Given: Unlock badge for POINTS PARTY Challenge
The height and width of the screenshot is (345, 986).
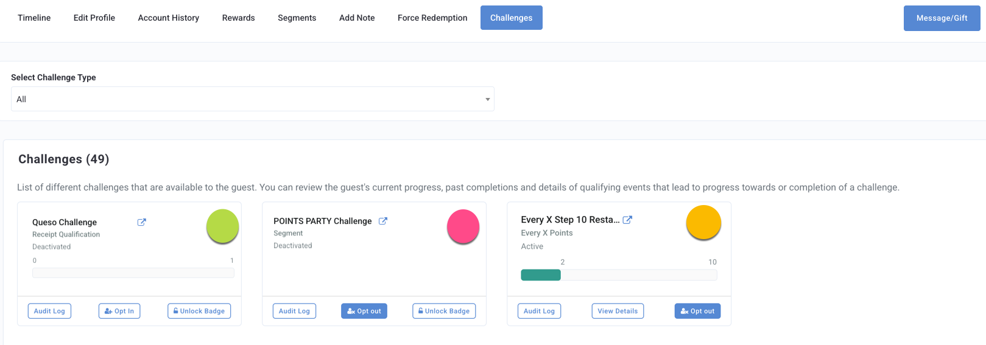Looking at the screenshot, I should 444,311.
